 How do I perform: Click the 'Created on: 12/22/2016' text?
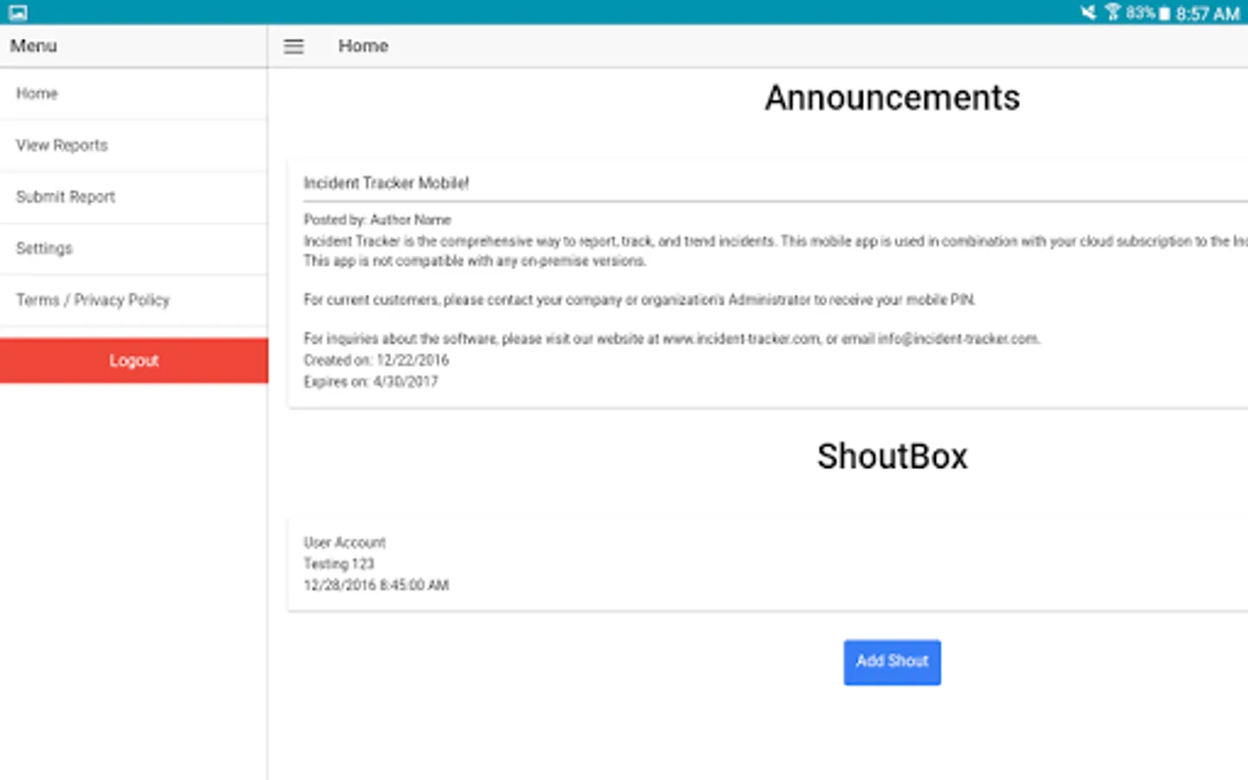tap(376, 360)
